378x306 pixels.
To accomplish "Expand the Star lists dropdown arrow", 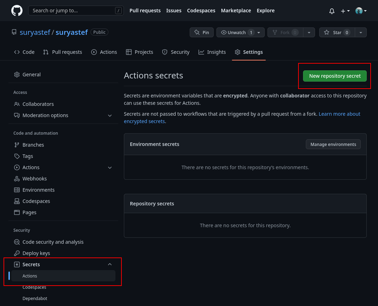I will coord(361,32).
